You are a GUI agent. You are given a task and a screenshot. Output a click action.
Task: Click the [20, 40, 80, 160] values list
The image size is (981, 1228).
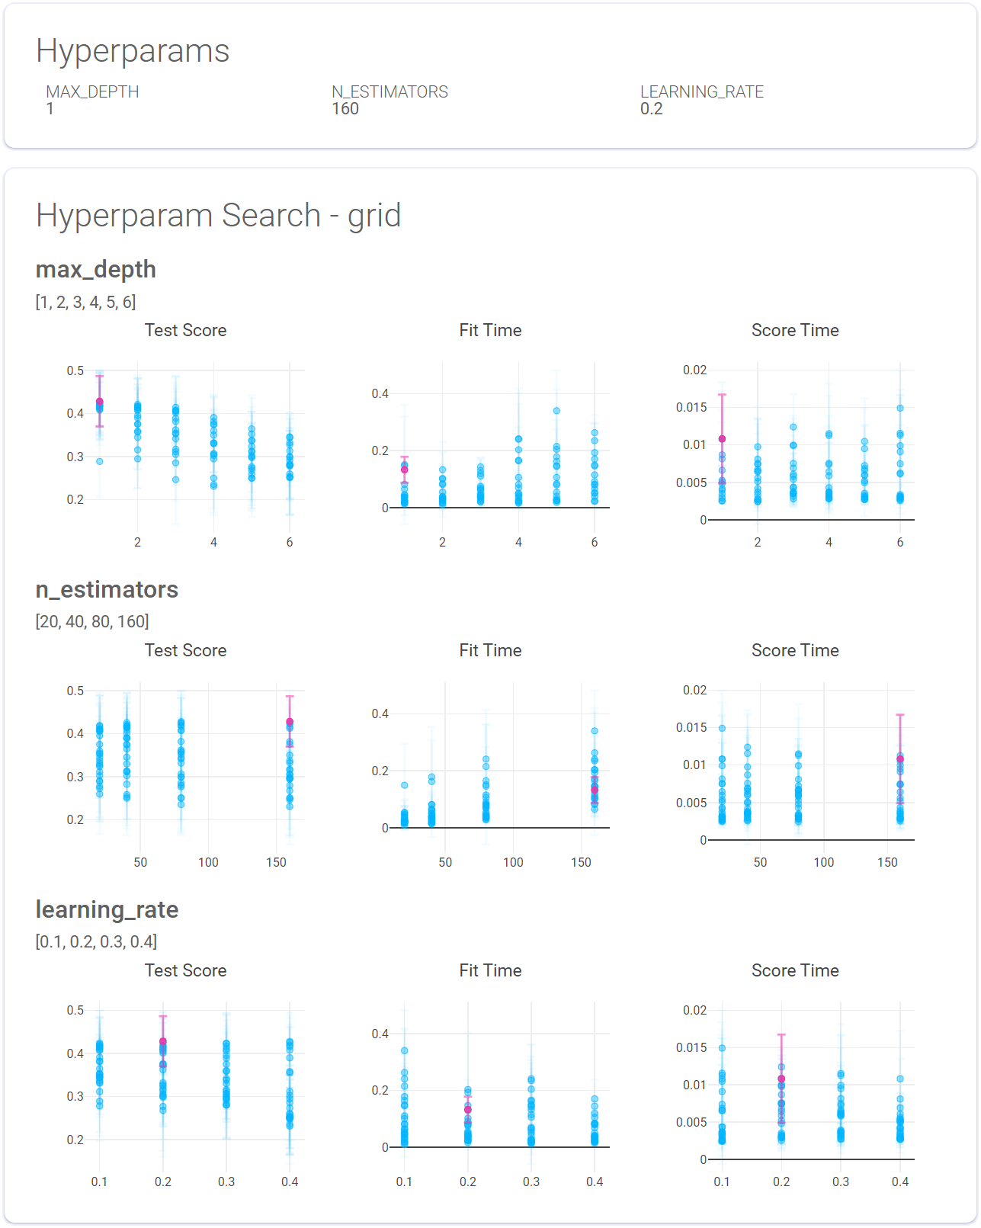coord(92,622)
